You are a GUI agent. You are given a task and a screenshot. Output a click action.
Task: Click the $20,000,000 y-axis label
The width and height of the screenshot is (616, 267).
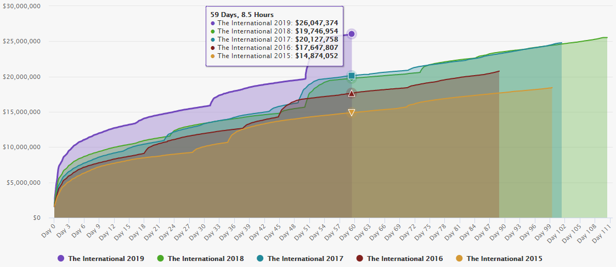tap(21, 77)
